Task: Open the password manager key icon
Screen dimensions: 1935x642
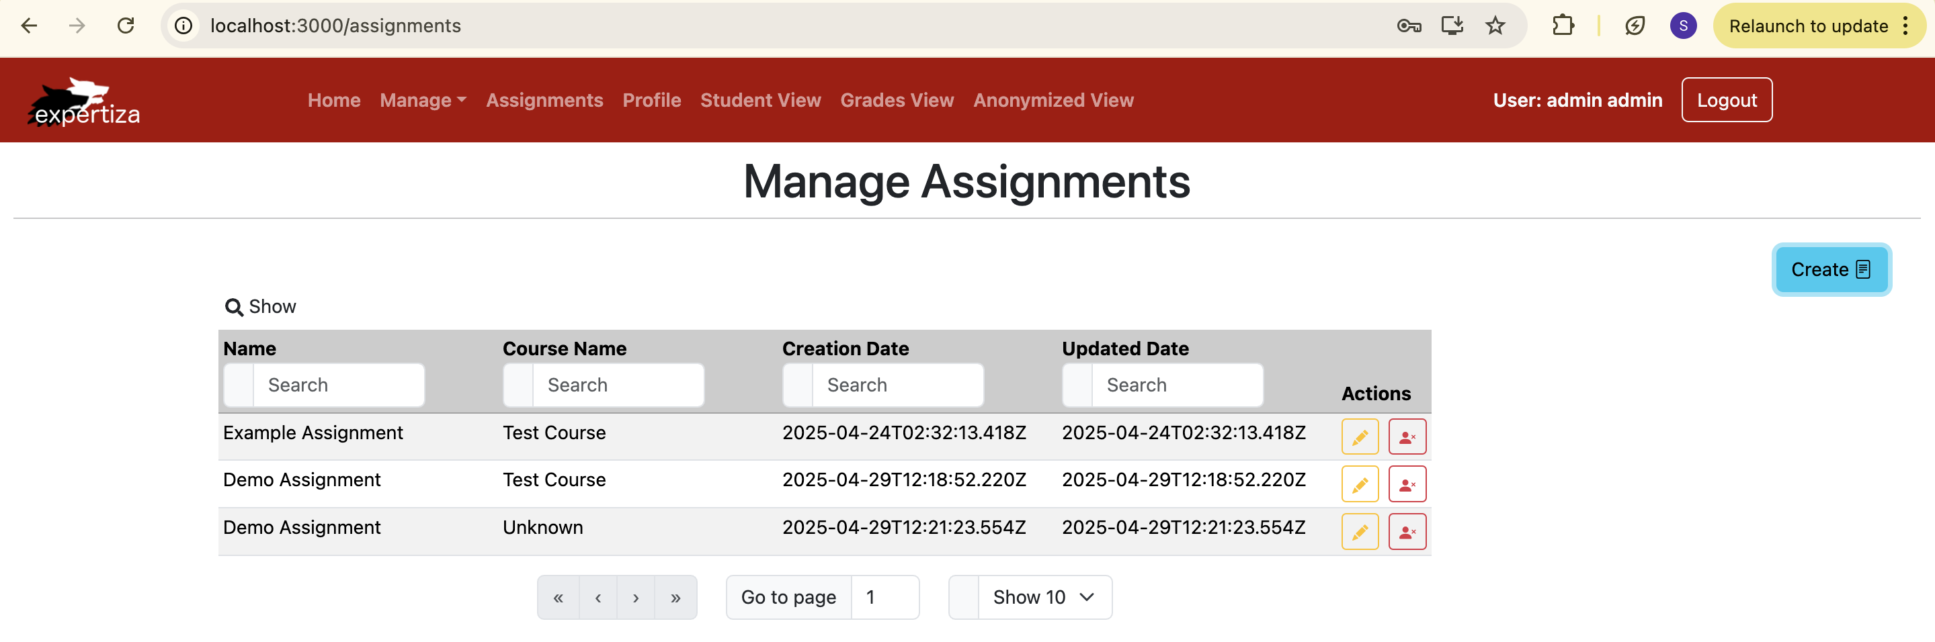Action: point(1409,26)
